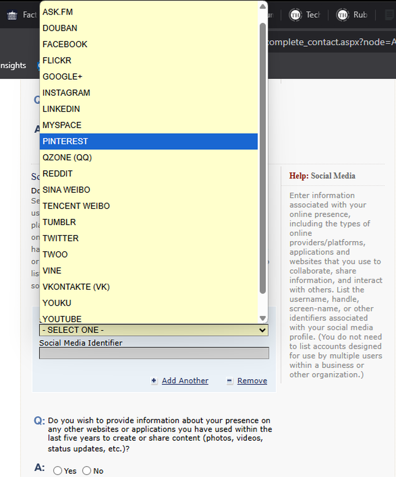Click the dropdown list's vertical scrollbar thumb
The image size is (396, 477).
263,158
